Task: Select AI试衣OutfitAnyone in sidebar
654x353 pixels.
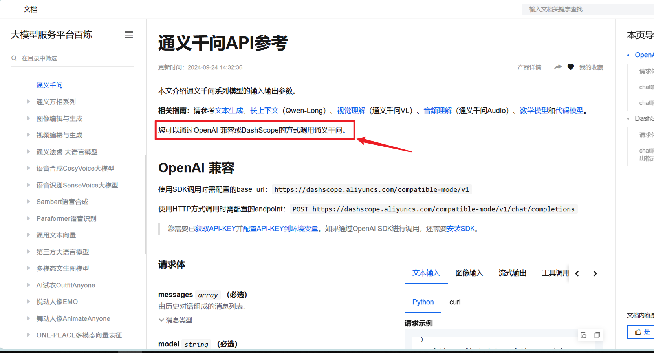Action: point(66,285)
